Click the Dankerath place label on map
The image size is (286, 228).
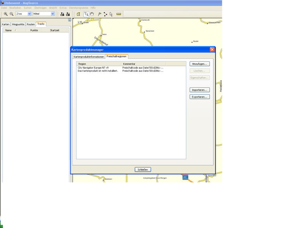(x=146, y=20)
